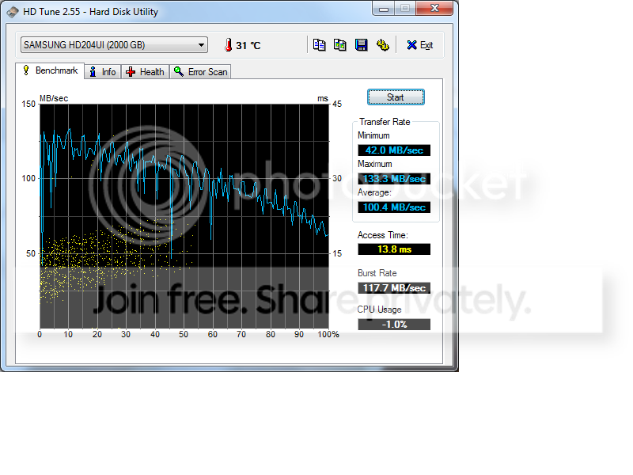Open the SAMSUNG HD204UI drive dropdown

click(x=114, y=45)
